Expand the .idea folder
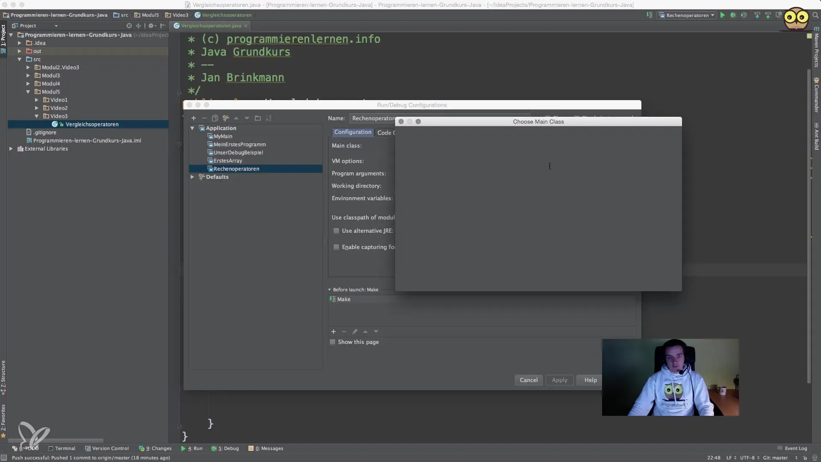The height and width of the screenshot is (462, 821). tap(20, 43)
